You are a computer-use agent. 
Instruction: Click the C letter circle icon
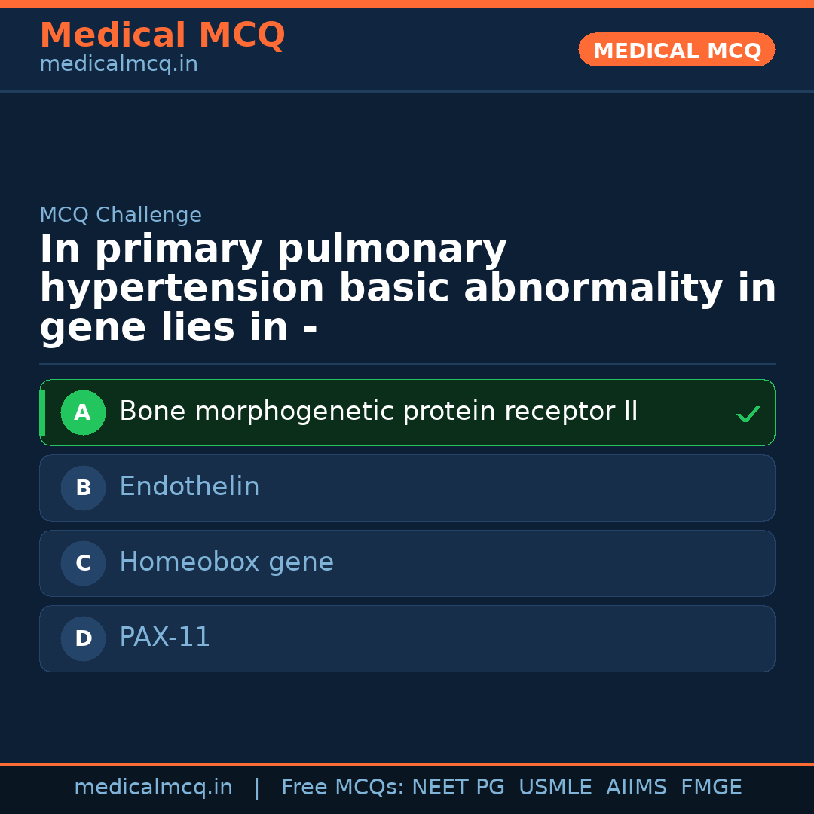tap(83, 563)
